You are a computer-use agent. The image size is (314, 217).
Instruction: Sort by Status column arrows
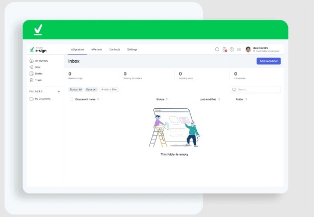click(167, 99)
